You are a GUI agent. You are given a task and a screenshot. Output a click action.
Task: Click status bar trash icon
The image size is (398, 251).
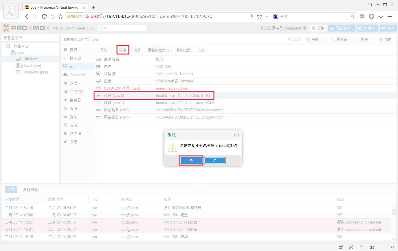point(362,248)
